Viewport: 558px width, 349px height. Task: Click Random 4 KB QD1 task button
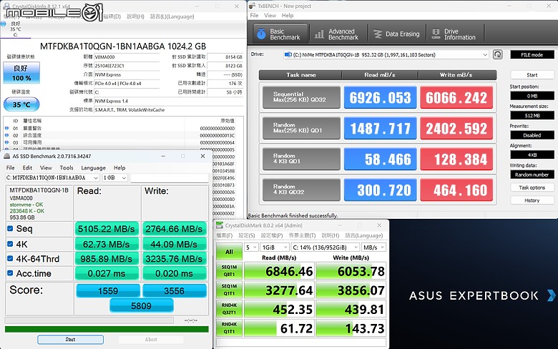[x=301, y=159]
